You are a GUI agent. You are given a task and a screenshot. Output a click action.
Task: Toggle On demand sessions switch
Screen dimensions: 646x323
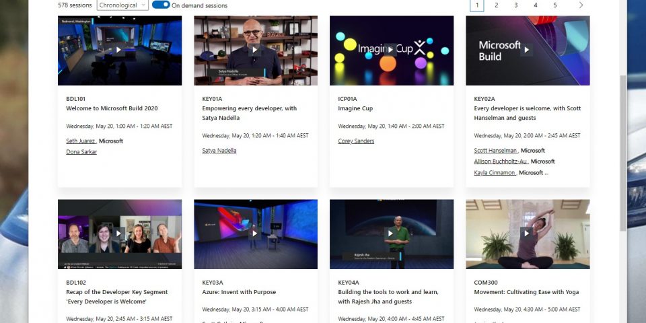[x=161, y=5]
